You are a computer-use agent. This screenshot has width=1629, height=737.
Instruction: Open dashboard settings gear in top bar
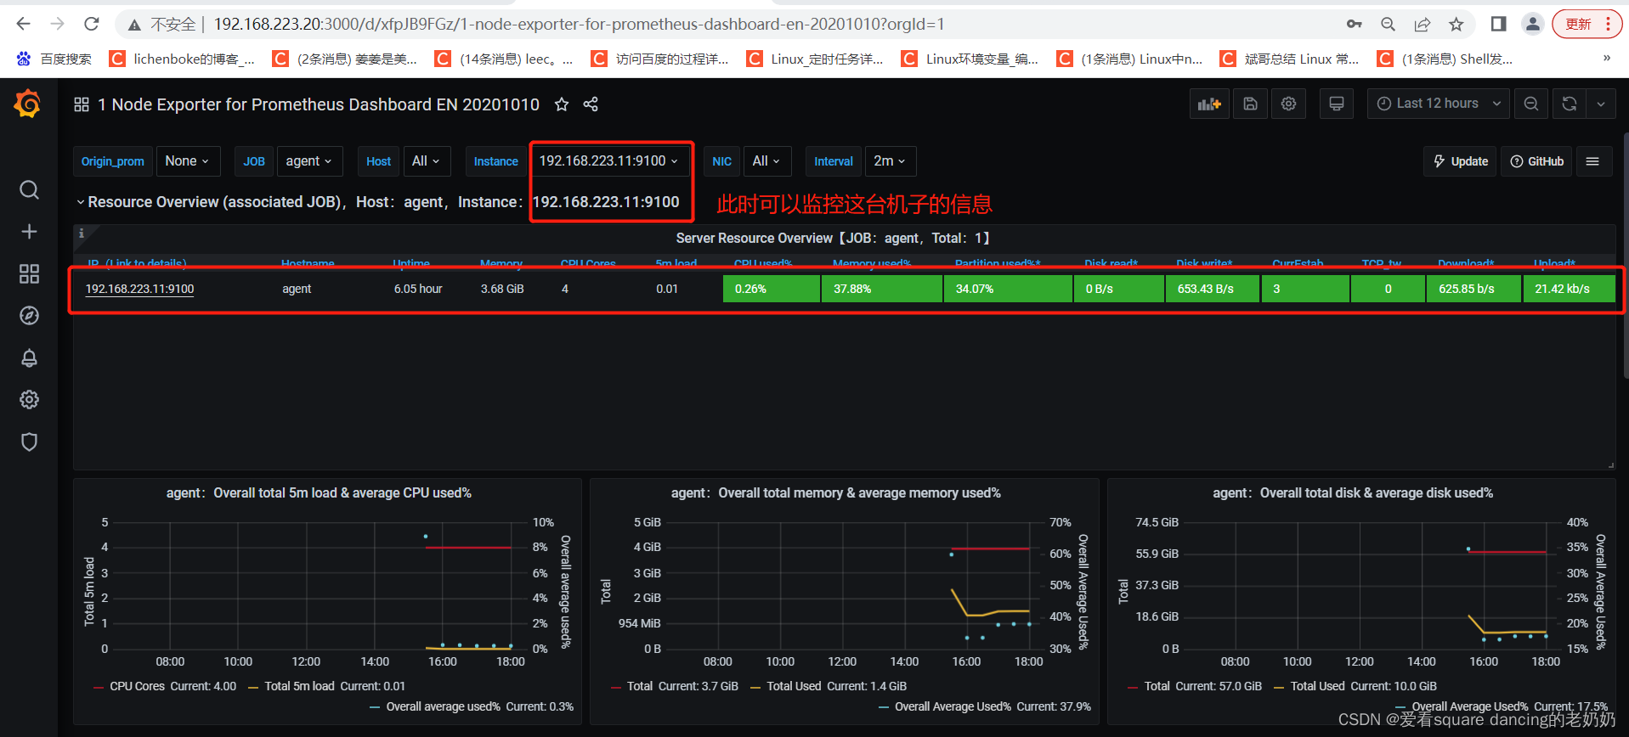pyautogui.click(x=1289, y=104)
